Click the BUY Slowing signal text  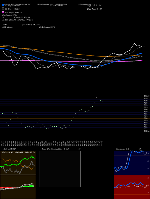click(x=47, y=27)
